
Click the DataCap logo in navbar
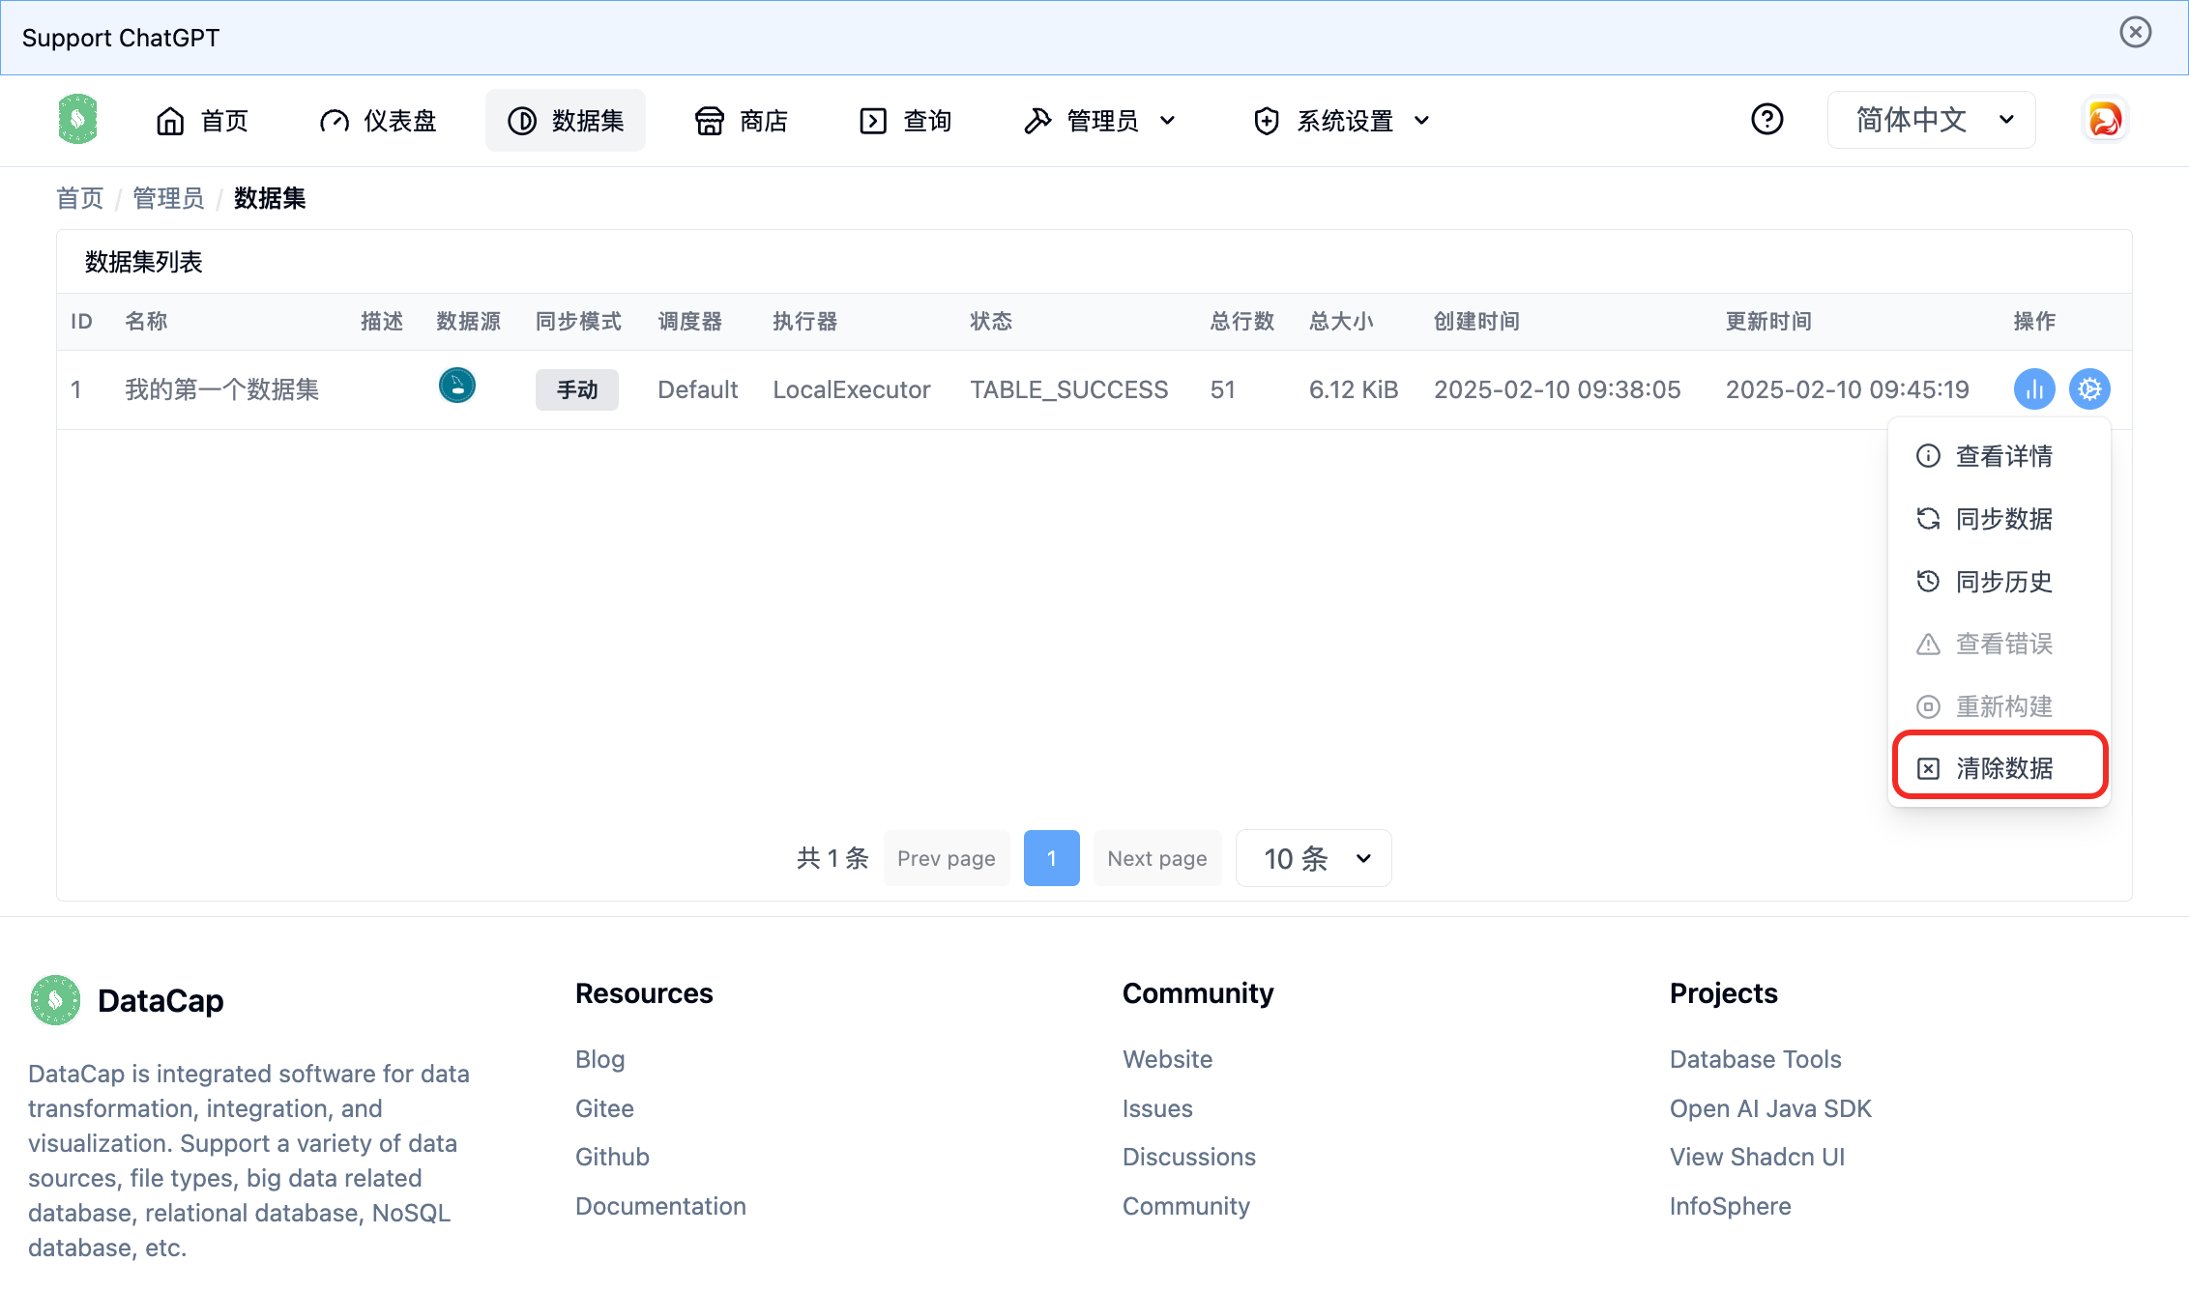coord(77,120)
